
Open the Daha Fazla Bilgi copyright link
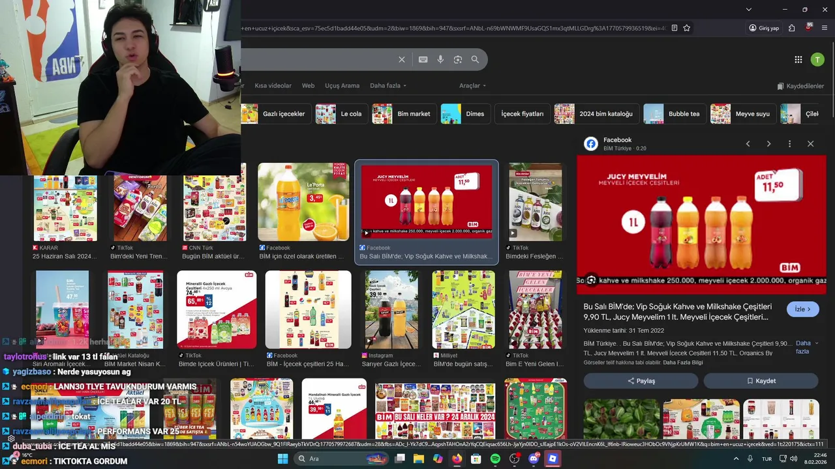683,362
